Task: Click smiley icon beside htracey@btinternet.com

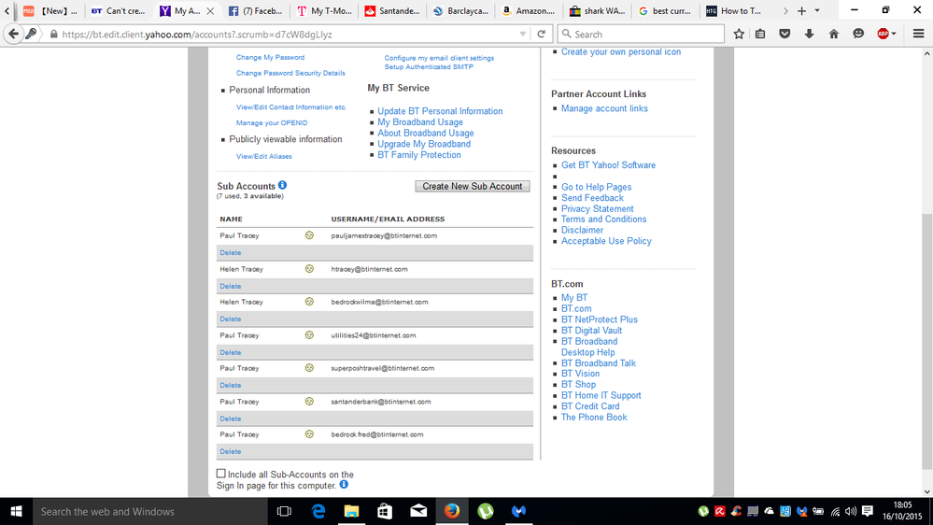Action: pyautogui.click(x=309, y=268)
